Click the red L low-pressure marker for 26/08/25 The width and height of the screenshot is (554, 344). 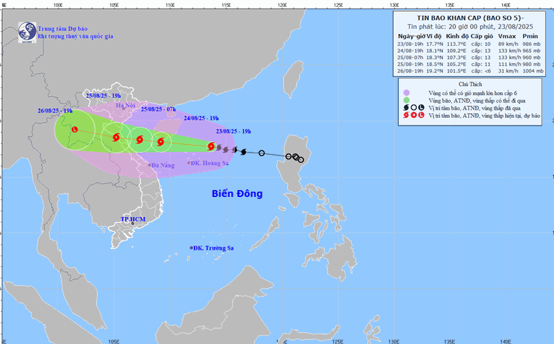(x=74, y=129)
